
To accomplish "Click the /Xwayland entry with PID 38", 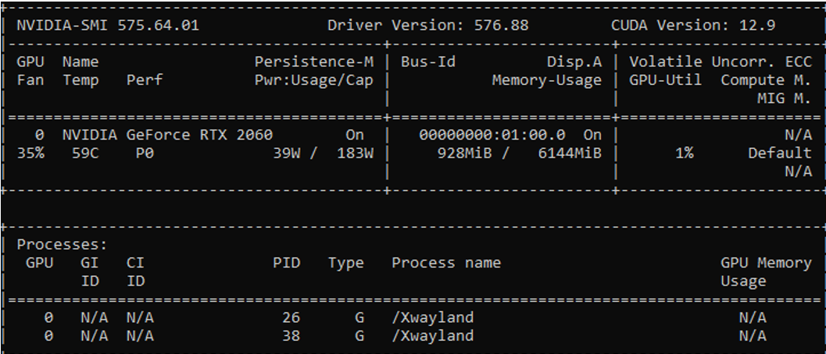I will pyautogui.click(x=433, y=336).
